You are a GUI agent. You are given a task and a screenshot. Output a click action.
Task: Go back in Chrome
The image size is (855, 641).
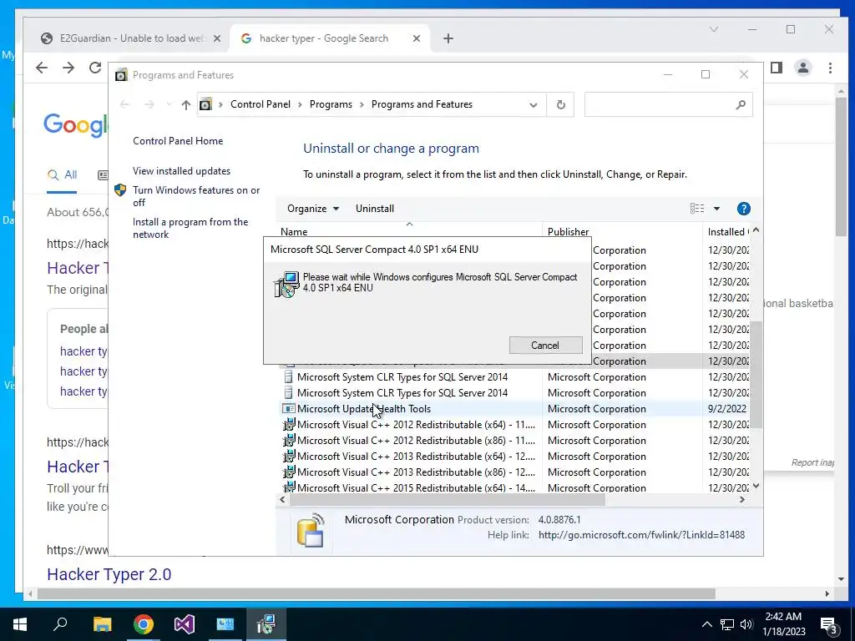[x=42, y=68]
